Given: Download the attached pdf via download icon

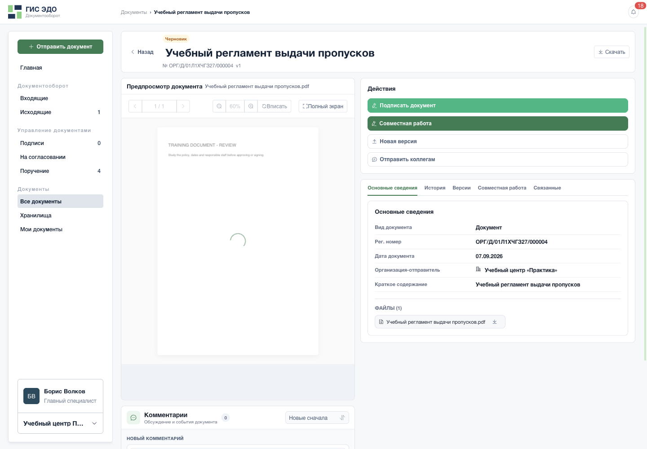Looking at the screenshot, I should click(495, 322).
